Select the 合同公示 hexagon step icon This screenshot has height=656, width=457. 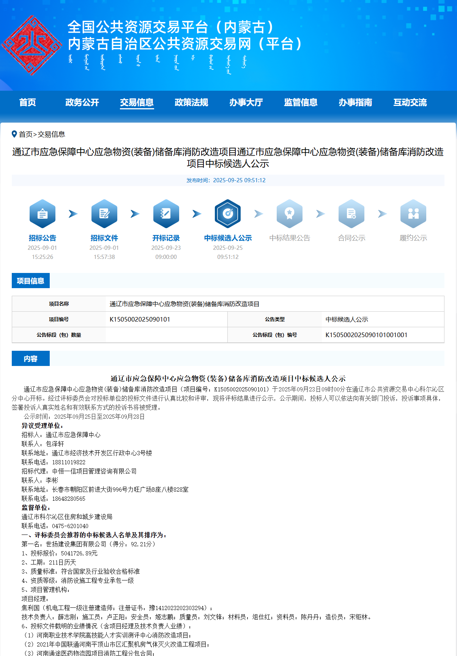[351, 214]
